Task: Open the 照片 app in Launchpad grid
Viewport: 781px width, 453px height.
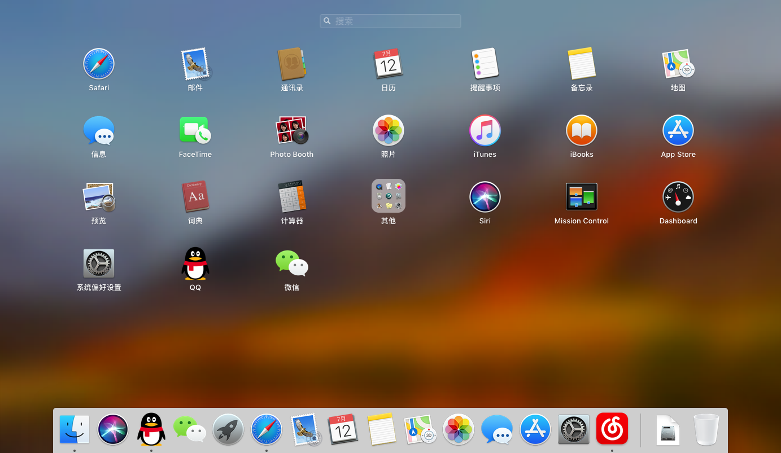Action: pos(389,130)
